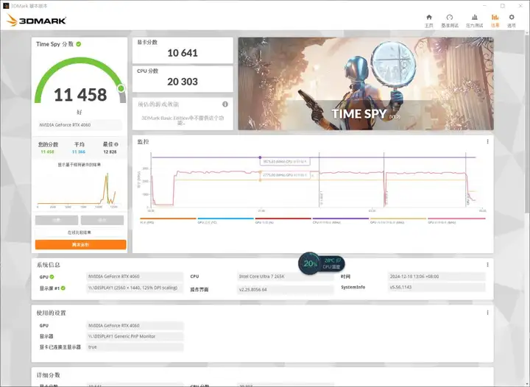530x387 pixels.
Task: Click the average score value in blue
Action: 79,152
